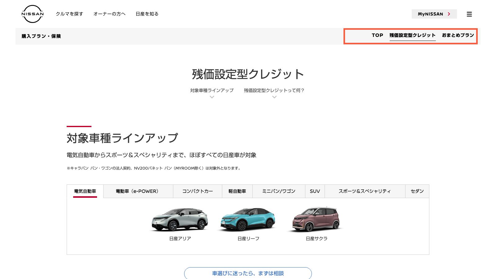Click the 車選びに迷ったら、まずは相談 button
Image resolution: width=496 pixels, height=279 pixels.
[248, 273]
